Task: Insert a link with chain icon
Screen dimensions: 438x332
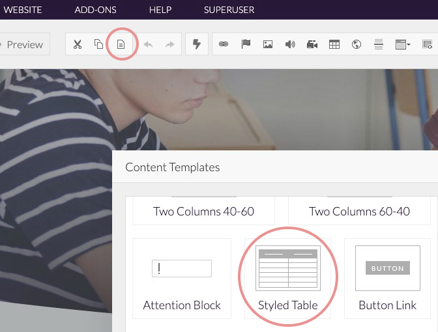Action: point(224,44)
